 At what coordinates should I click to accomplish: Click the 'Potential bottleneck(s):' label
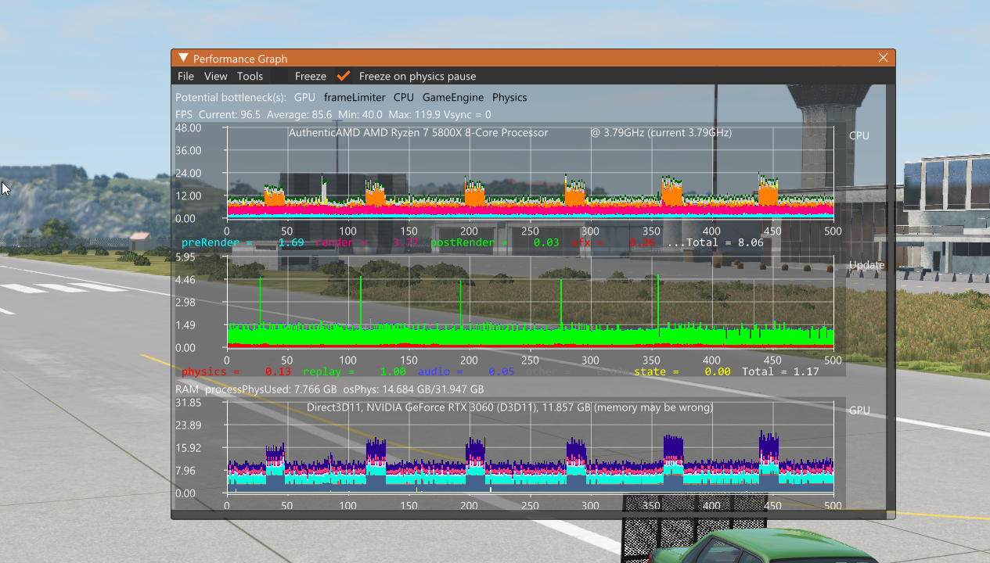click(x=231, y=98)
